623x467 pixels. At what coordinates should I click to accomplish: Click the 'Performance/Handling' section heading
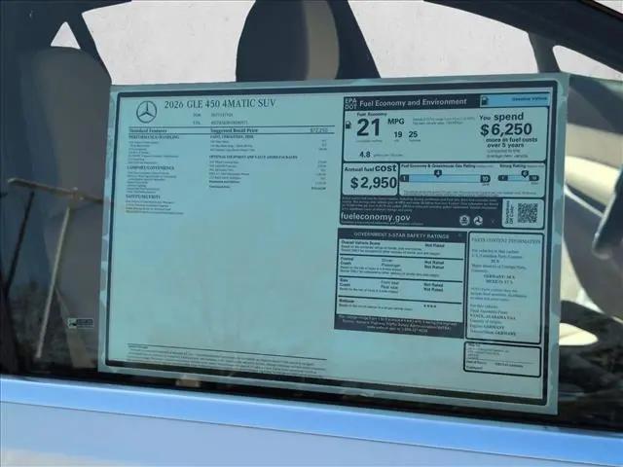coord(154,137)
